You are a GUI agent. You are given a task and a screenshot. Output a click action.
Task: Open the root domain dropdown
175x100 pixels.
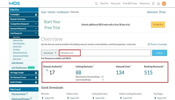[x=49, y=53]
